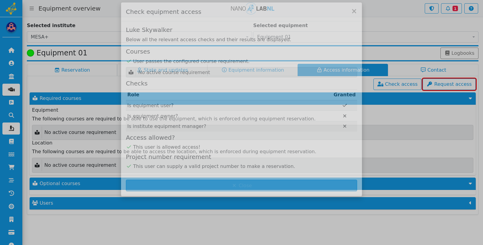
Task: Select the engine-shaped equipment sidebar icon
Action: [11, 89]
